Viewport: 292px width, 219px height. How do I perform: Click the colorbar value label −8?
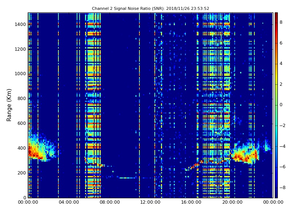pos(282,187)
